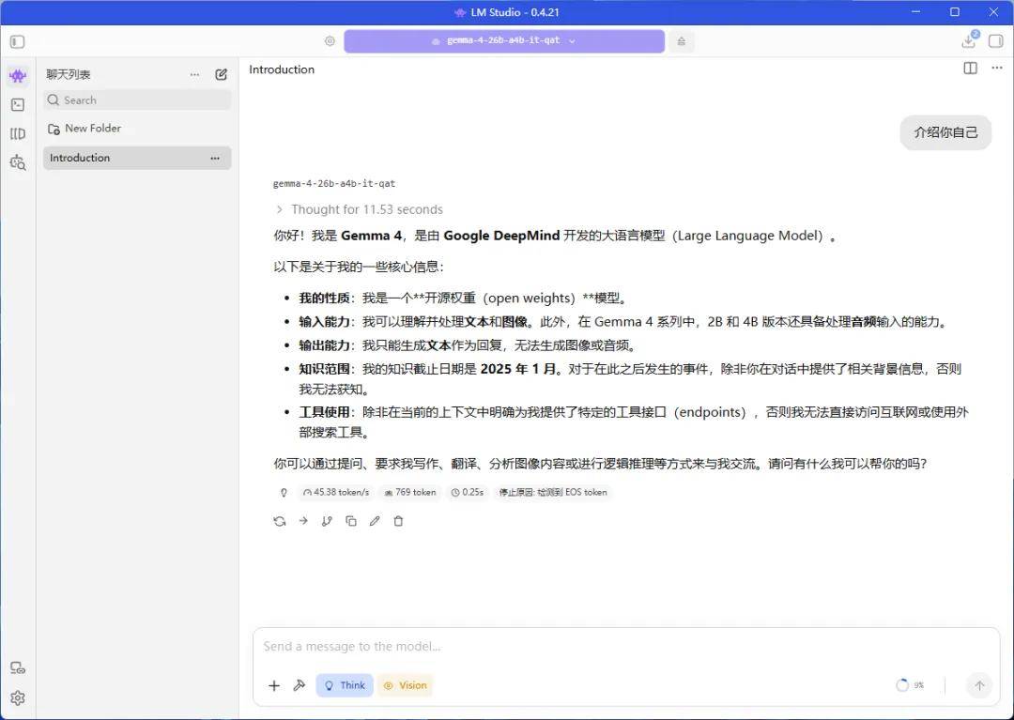Image resolution: width=1014 pixels, height=720 pixels.
Task: Eject the loaded model
Action: 681,41
